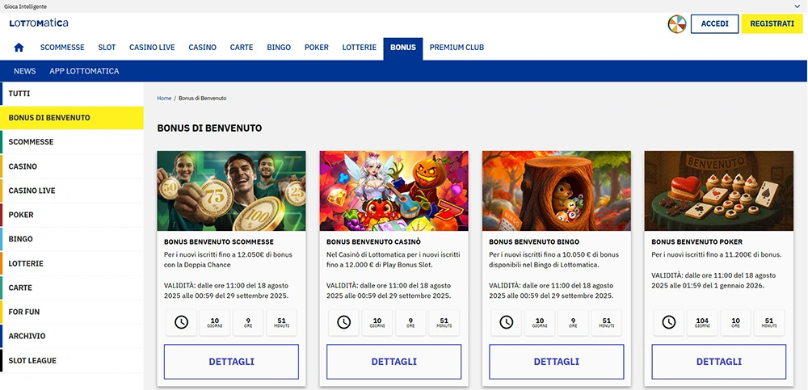
Task: Open the CARTE top menu
Action: tap(242, 48)
